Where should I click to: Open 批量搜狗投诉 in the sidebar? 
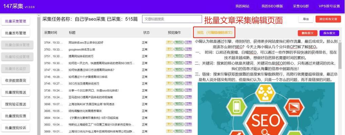coord(16,128)
